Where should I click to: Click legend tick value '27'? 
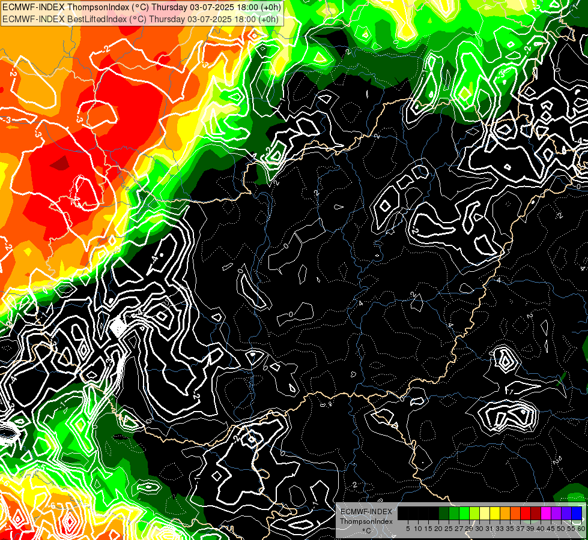pos(459,529)
